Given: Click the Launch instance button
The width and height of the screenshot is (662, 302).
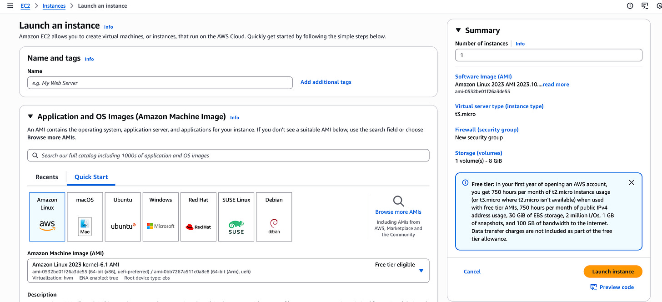Looking at the screenshot, I should coord(612,272).
